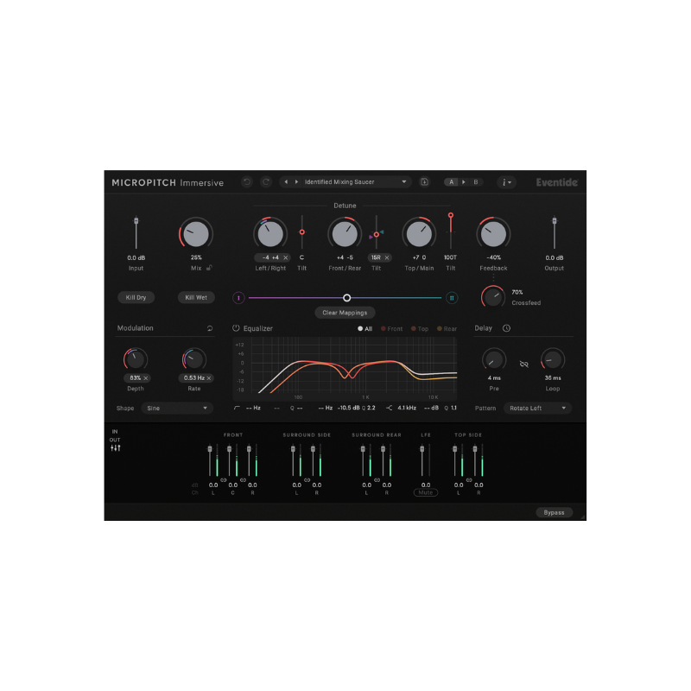Click the undo icon in the header
The width and height of the screenshot is (691, 691).
[247, 181]
